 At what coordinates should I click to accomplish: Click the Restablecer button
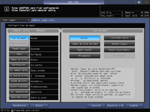coord(20,106)
